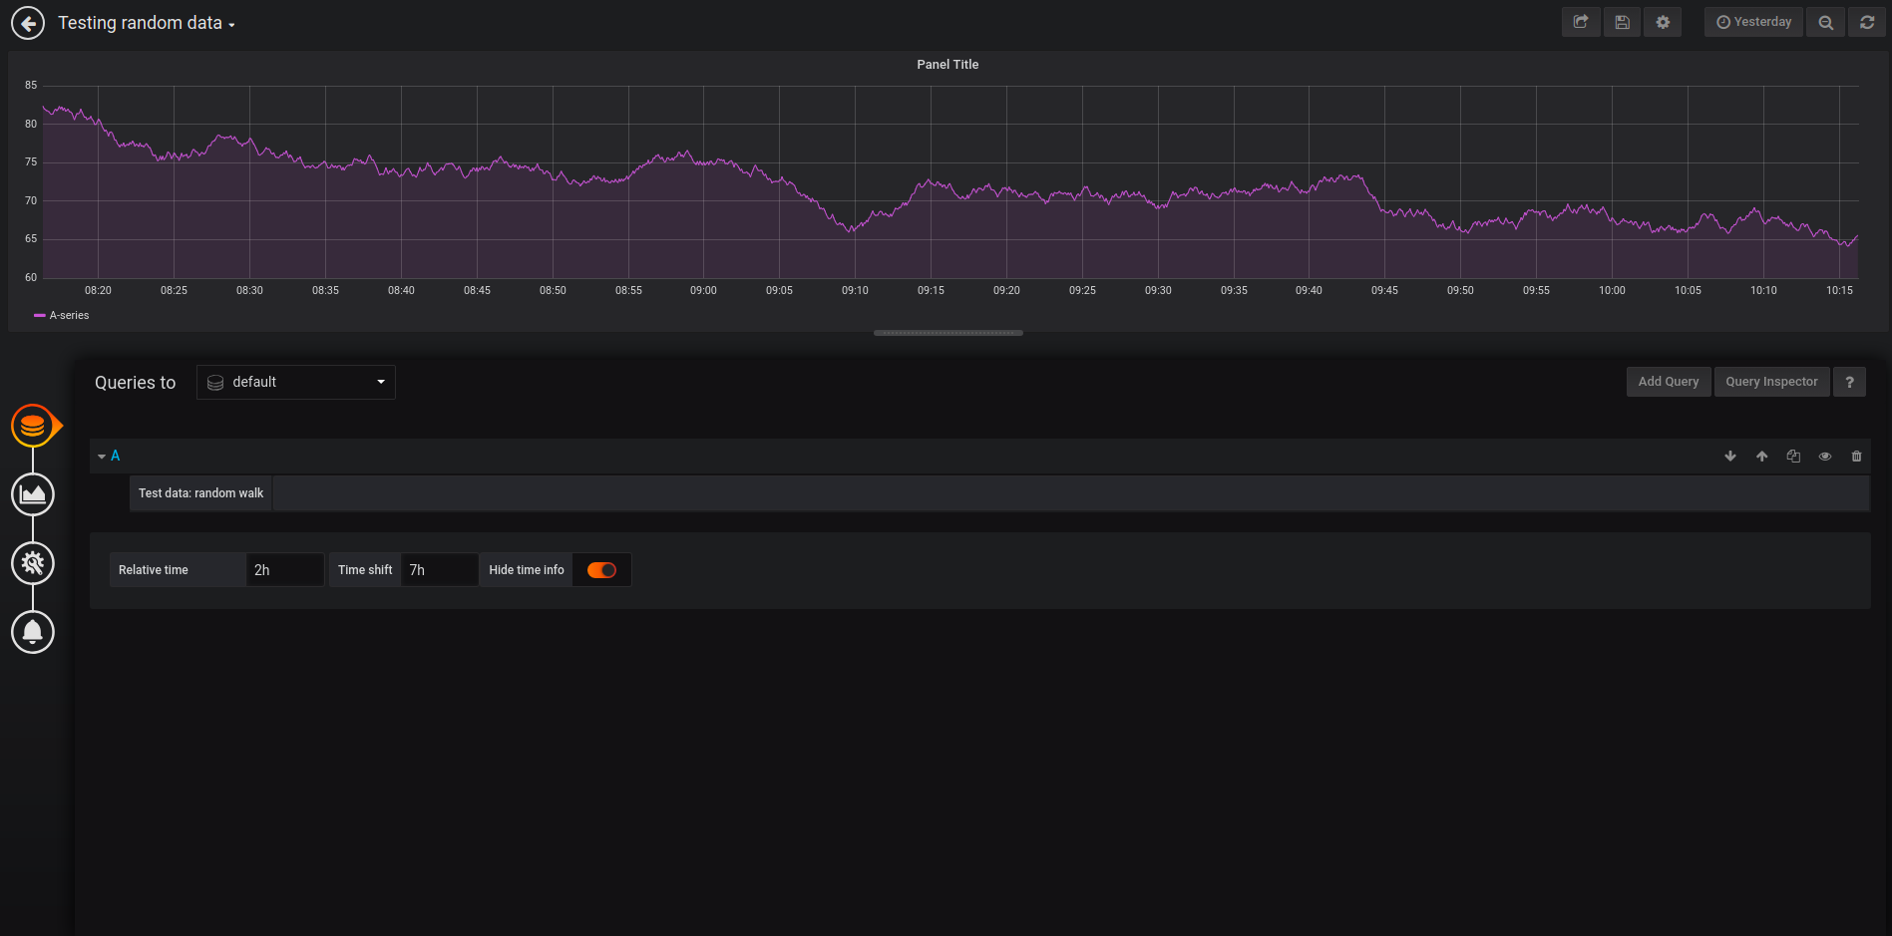Click the A-series legend color swatch
This screenshot has width=1892, height=936.
(41, 315)
